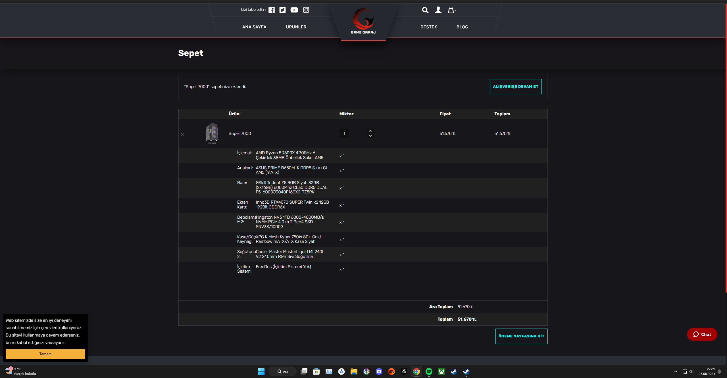Go to DESTEK menu item
Screen dimensions: 727x378
428,27
